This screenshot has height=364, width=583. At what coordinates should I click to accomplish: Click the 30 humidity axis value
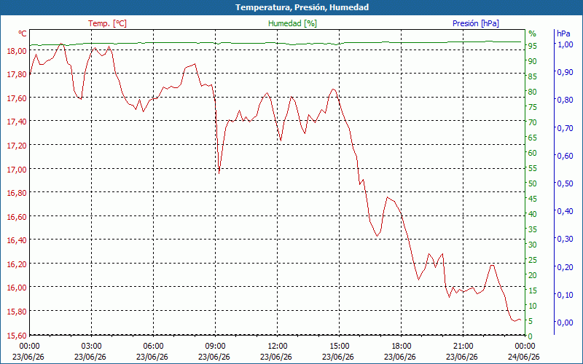(x=533, y=245)
